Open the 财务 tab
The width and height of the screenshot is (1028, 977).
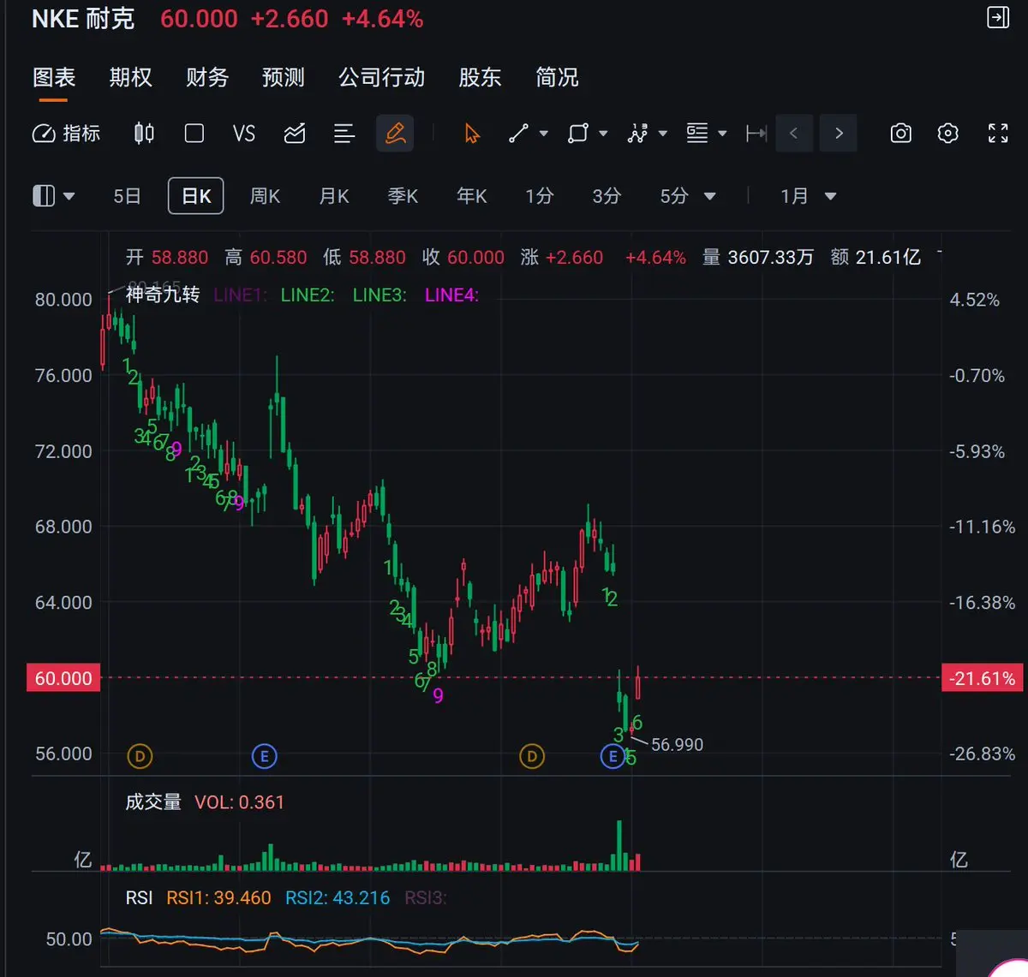tap(207, 78)
